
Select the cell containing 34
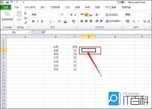click(x=75, y=54)
